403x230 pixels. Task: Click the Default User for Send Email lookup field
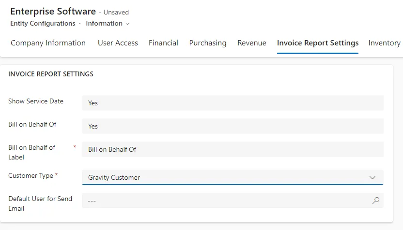tap(232, 201)
